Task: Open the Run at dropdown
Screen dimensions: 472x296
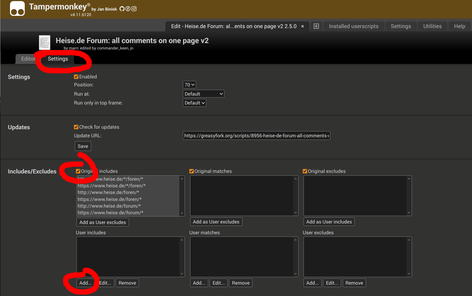Action: 203,94
